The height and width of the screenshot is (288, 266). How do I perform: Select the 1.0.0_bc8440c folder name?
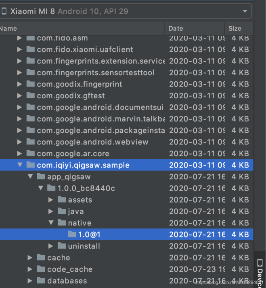pyautogui.click(x=86, y=188)
